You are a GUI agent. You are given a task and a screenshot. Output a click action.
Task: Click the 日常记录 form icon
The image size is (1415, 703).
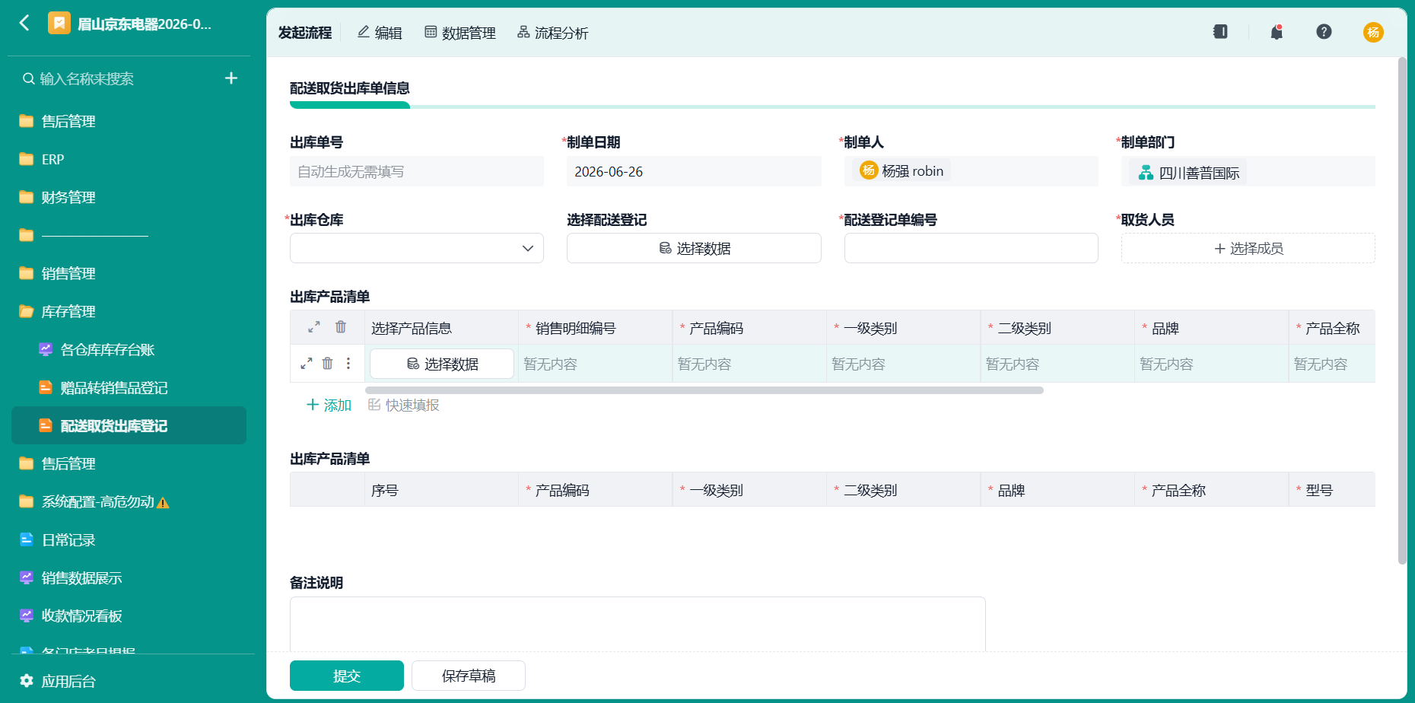tap(27, 539)
